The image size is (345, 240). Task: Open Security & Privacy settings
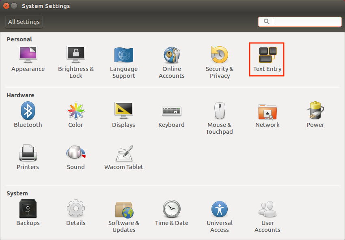point(220,62)
